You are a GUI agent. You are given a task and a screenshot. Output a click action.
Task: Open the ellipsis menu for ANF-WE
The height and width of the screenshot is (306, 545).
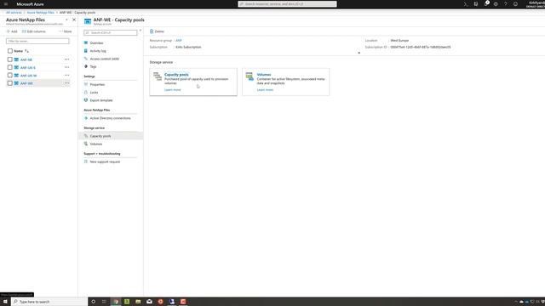click(66, 83)
